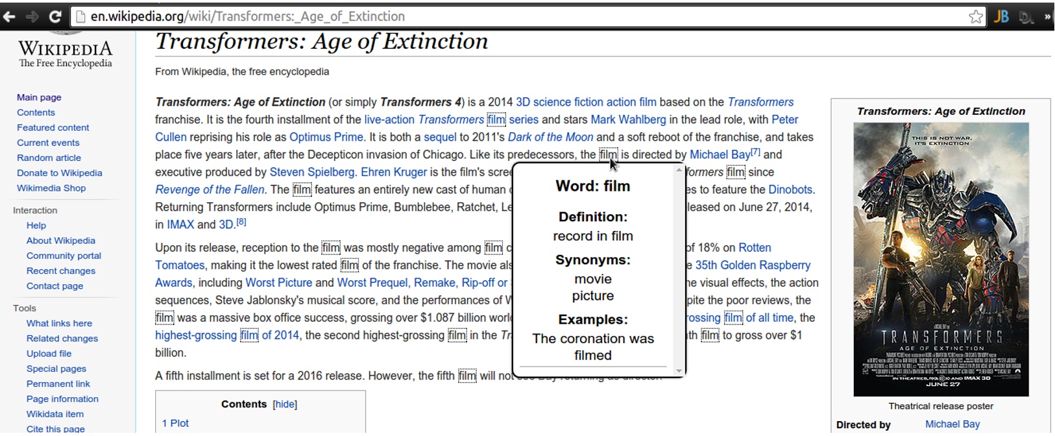Click What links here
Image resolution: width=1055 pixels, height=436 pixels.
click(x=59, y=323)
